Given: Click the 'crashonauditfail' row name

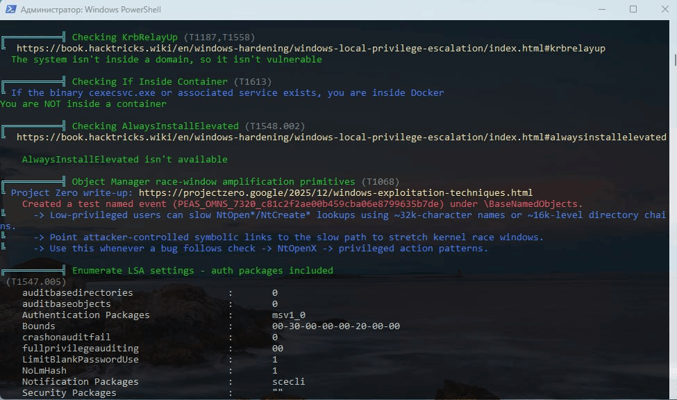Looking at the screenshot, I should 67,337.
